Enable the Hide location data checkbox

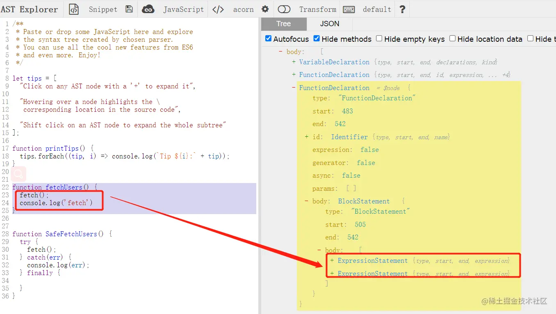click(452, 38)
